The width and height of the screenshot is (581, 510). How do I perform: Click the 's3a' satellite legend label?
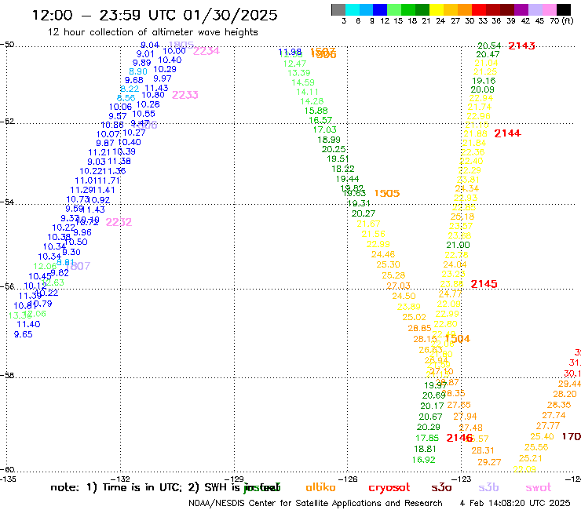441,487
